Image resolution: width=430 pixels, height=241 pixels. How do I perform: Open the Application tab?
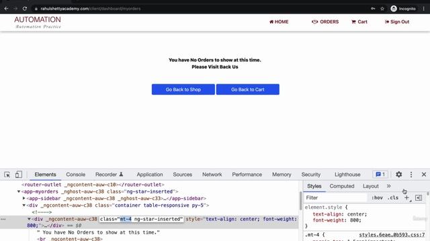click(x=150, y=175)
